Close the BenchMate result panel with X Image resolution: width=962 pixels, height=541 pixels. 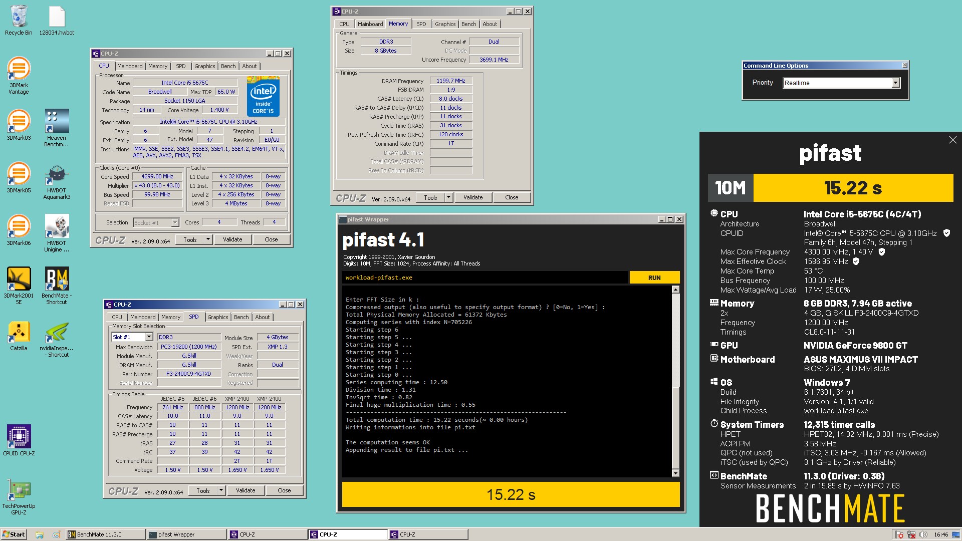952,140
